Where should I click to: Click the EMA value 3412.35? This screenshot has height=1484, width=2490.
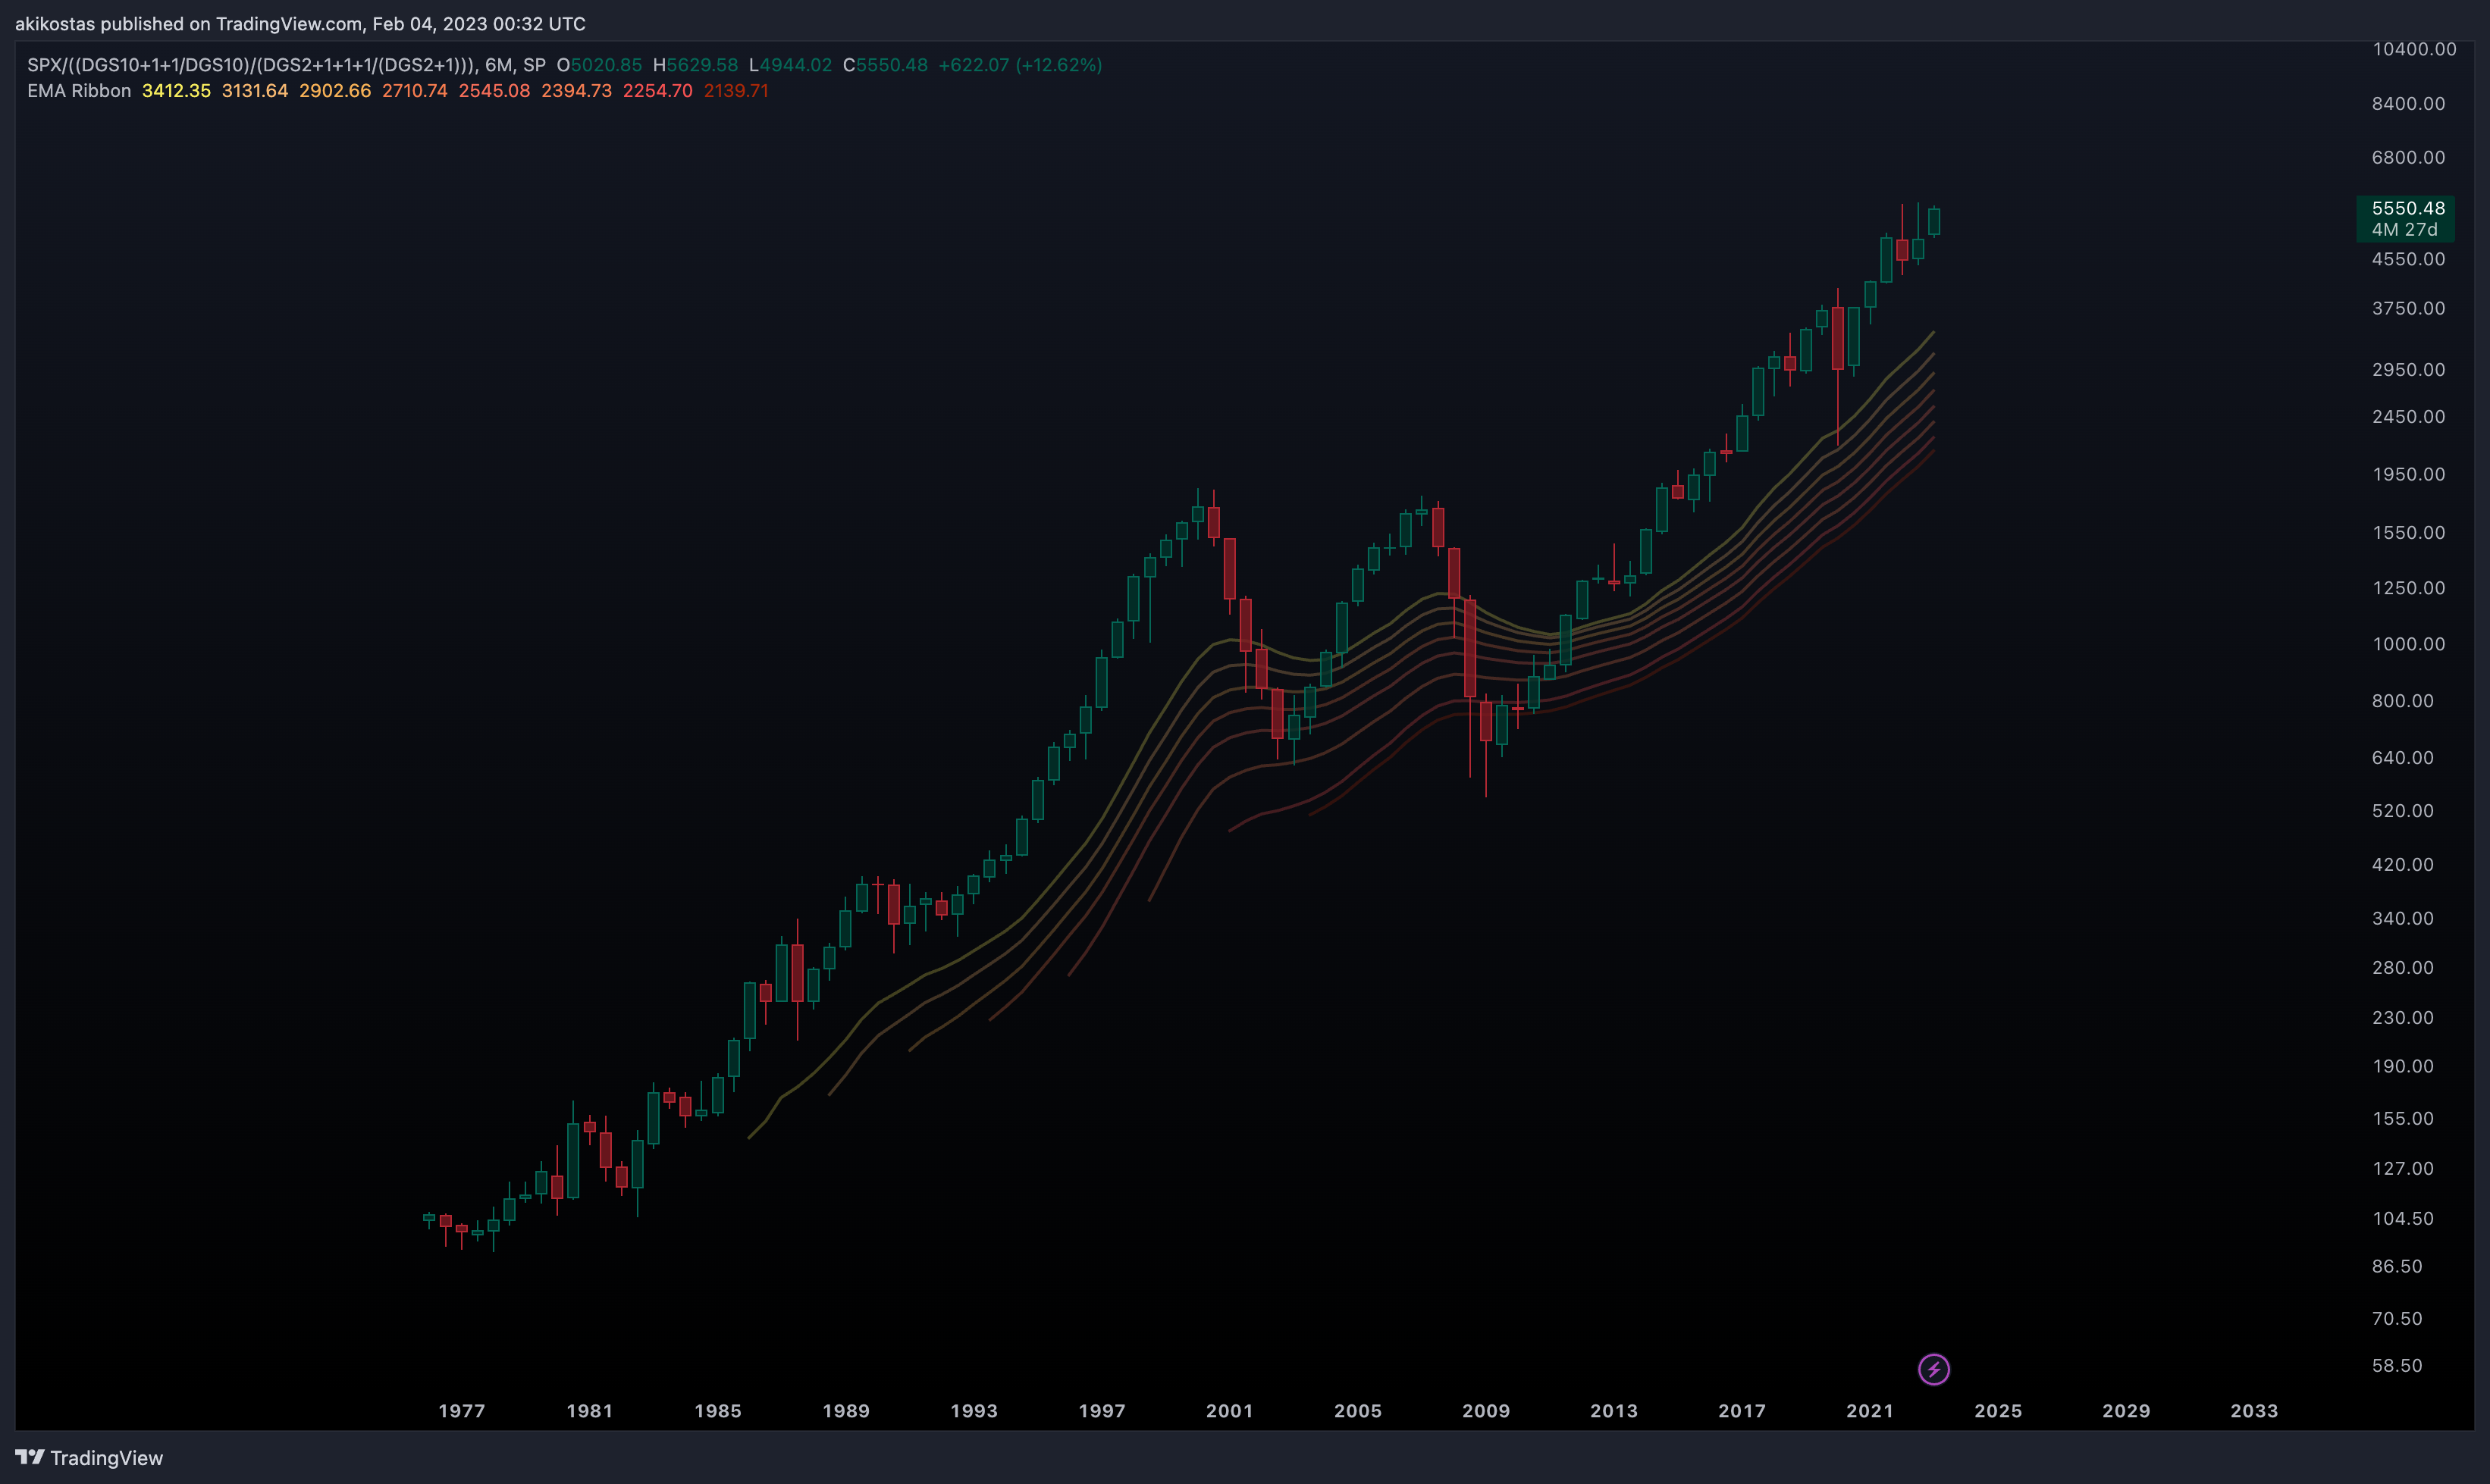click(176, 91)
